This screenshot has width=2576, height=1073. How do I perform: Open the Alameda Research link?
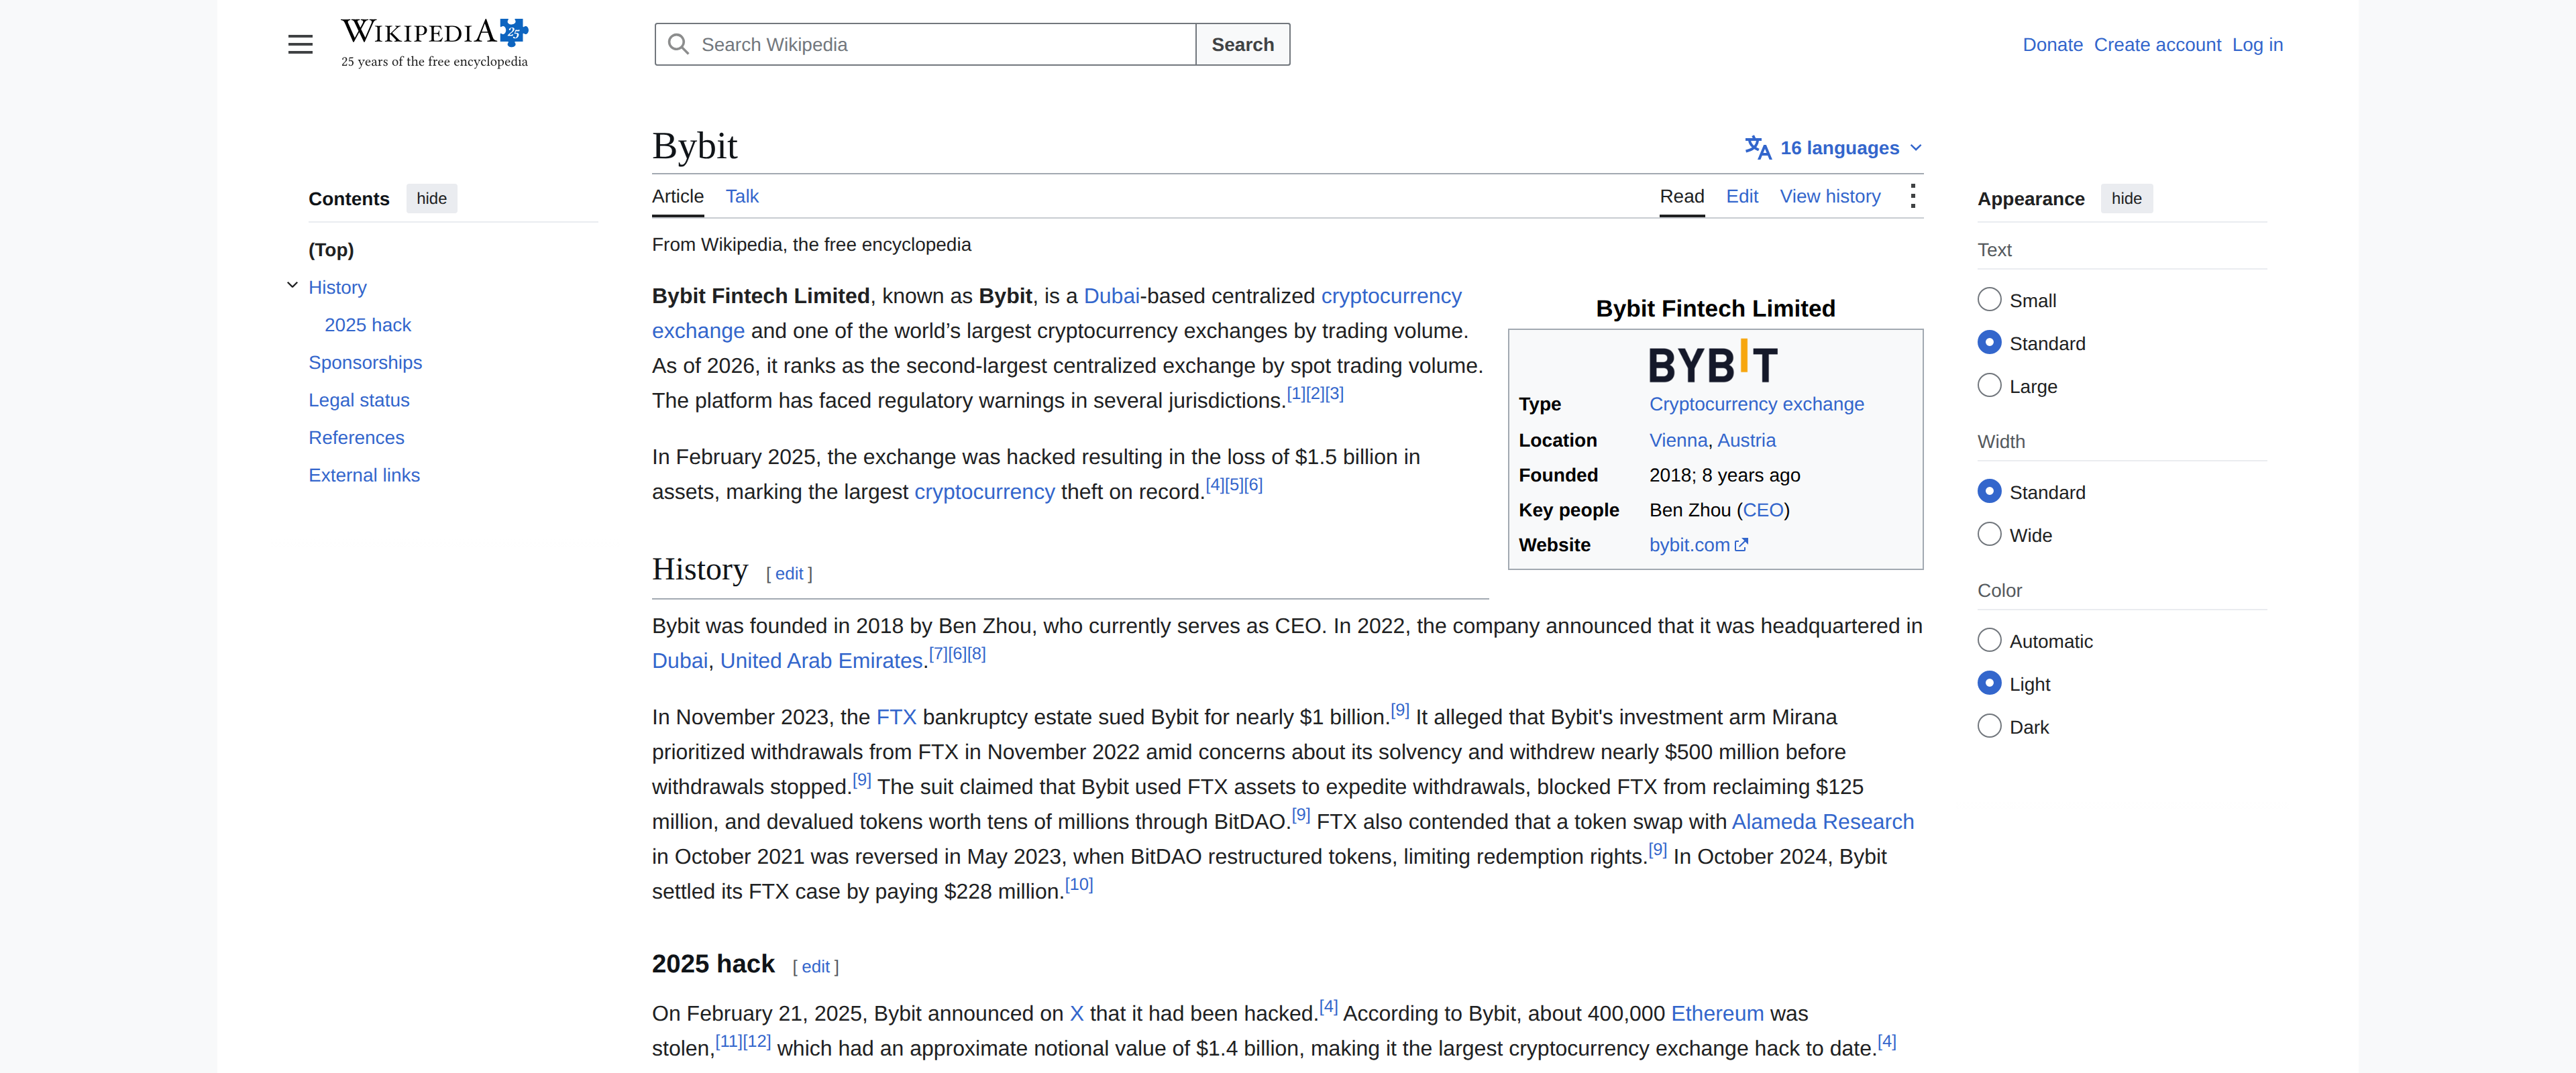(1822, 822)
